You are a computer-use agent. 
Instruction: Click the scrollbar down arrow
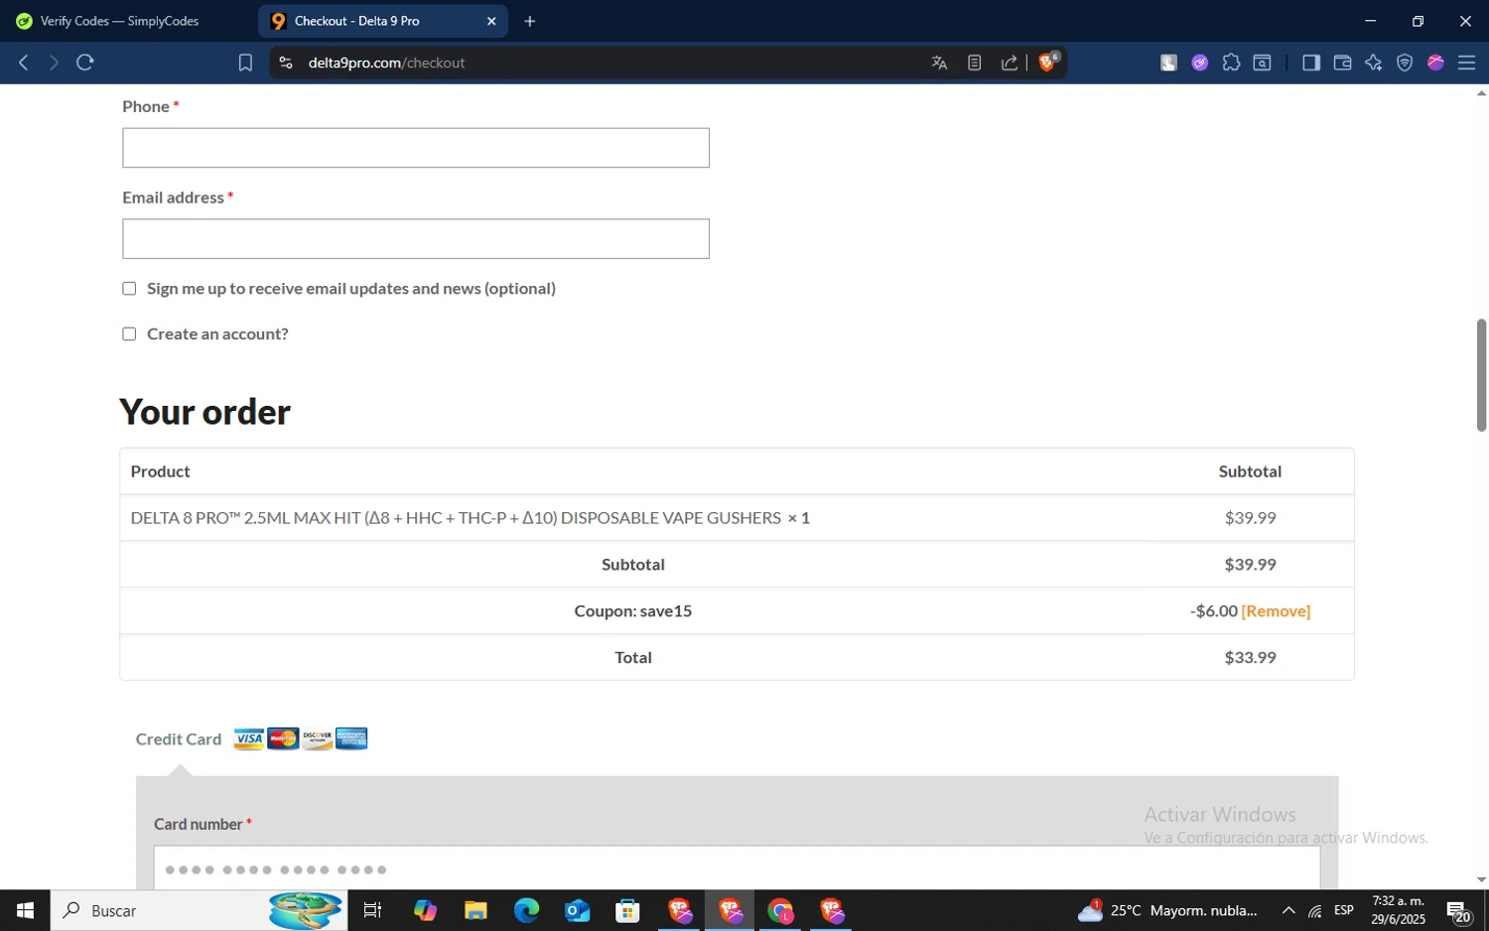(1481, 879)
